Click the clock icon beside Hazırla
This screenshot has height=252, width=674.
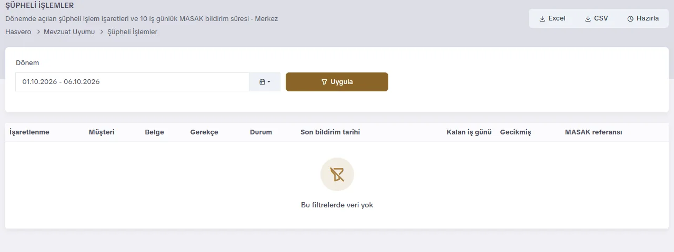(x=630, y=19)
